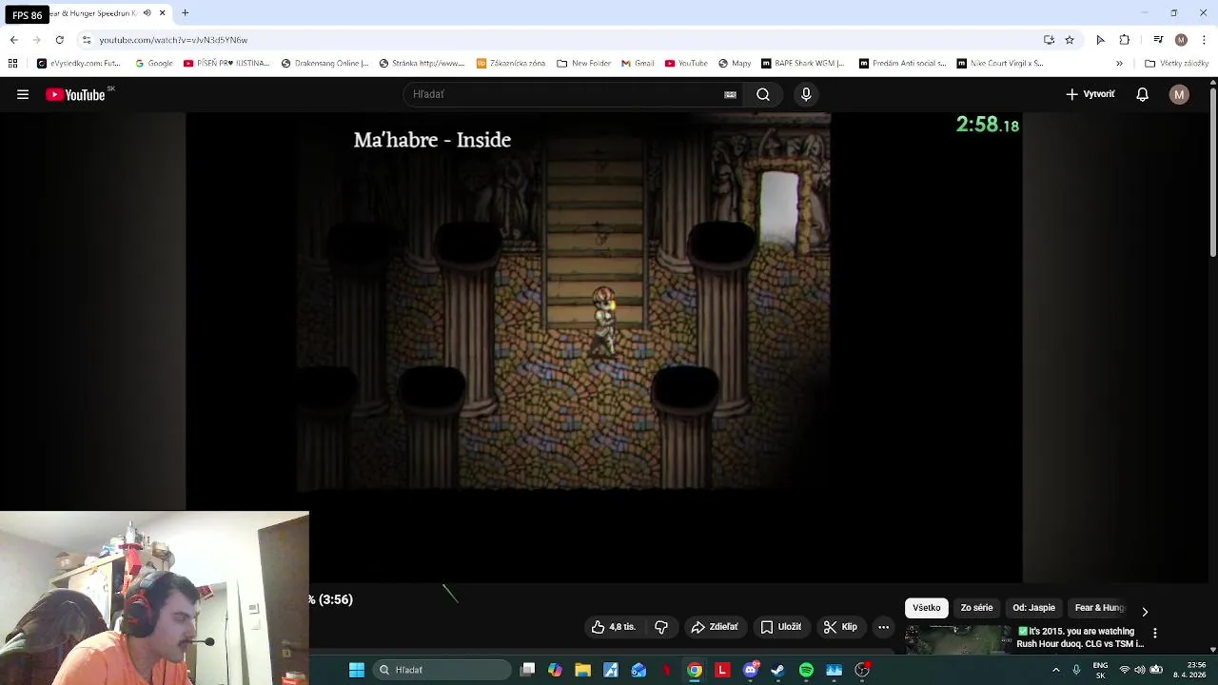Open YouTube notifications bell
1218x685 pixels.
1142,94
